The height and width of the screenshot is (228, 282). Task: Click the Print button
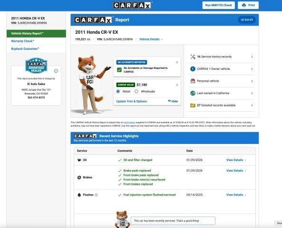point(248,5)
